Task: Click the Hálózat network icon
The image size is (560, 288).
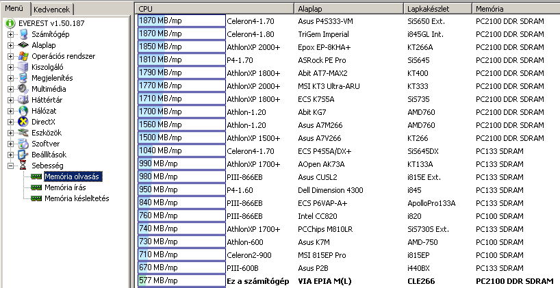Action: tap(23, 111)
